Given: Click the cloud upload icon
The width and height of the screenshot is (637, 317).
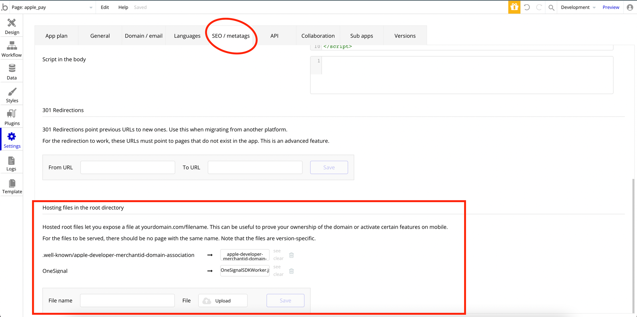Looking at the screenshot, I should 207,301.
